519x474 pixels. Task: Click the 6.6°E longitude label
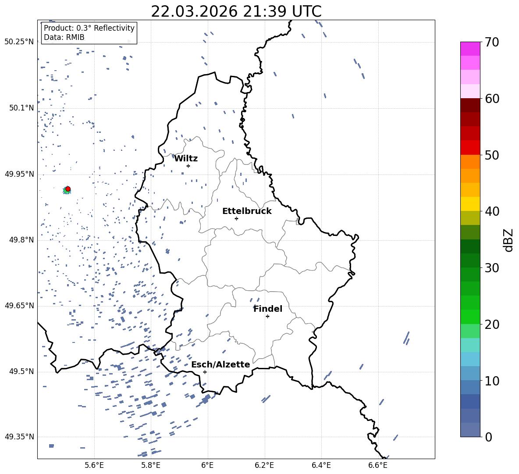click(378, 465)
